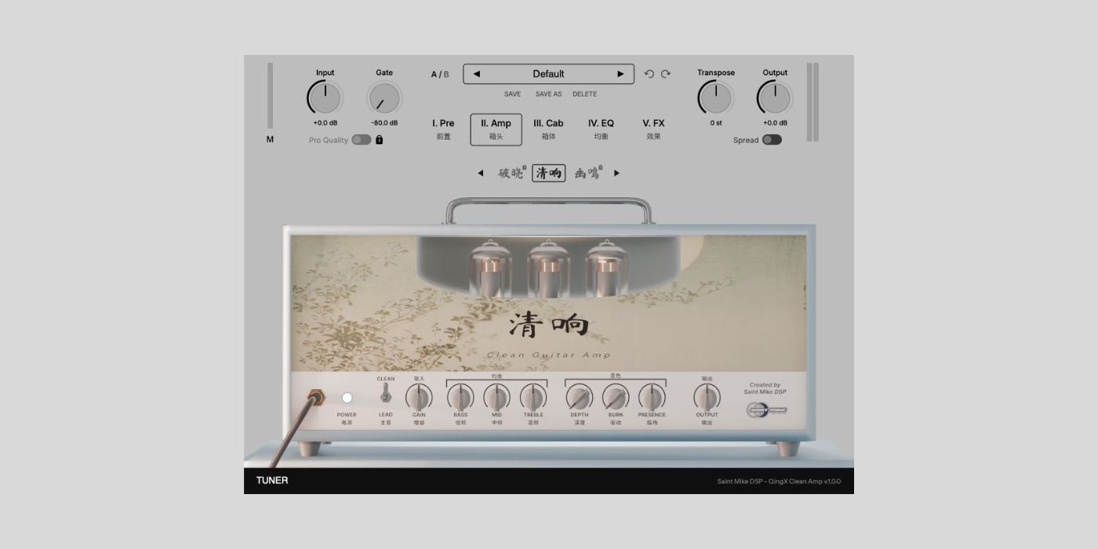Screen dimensions: 1098x549
Task: Click the 0 st Transpose value
Action: [716, 123]
